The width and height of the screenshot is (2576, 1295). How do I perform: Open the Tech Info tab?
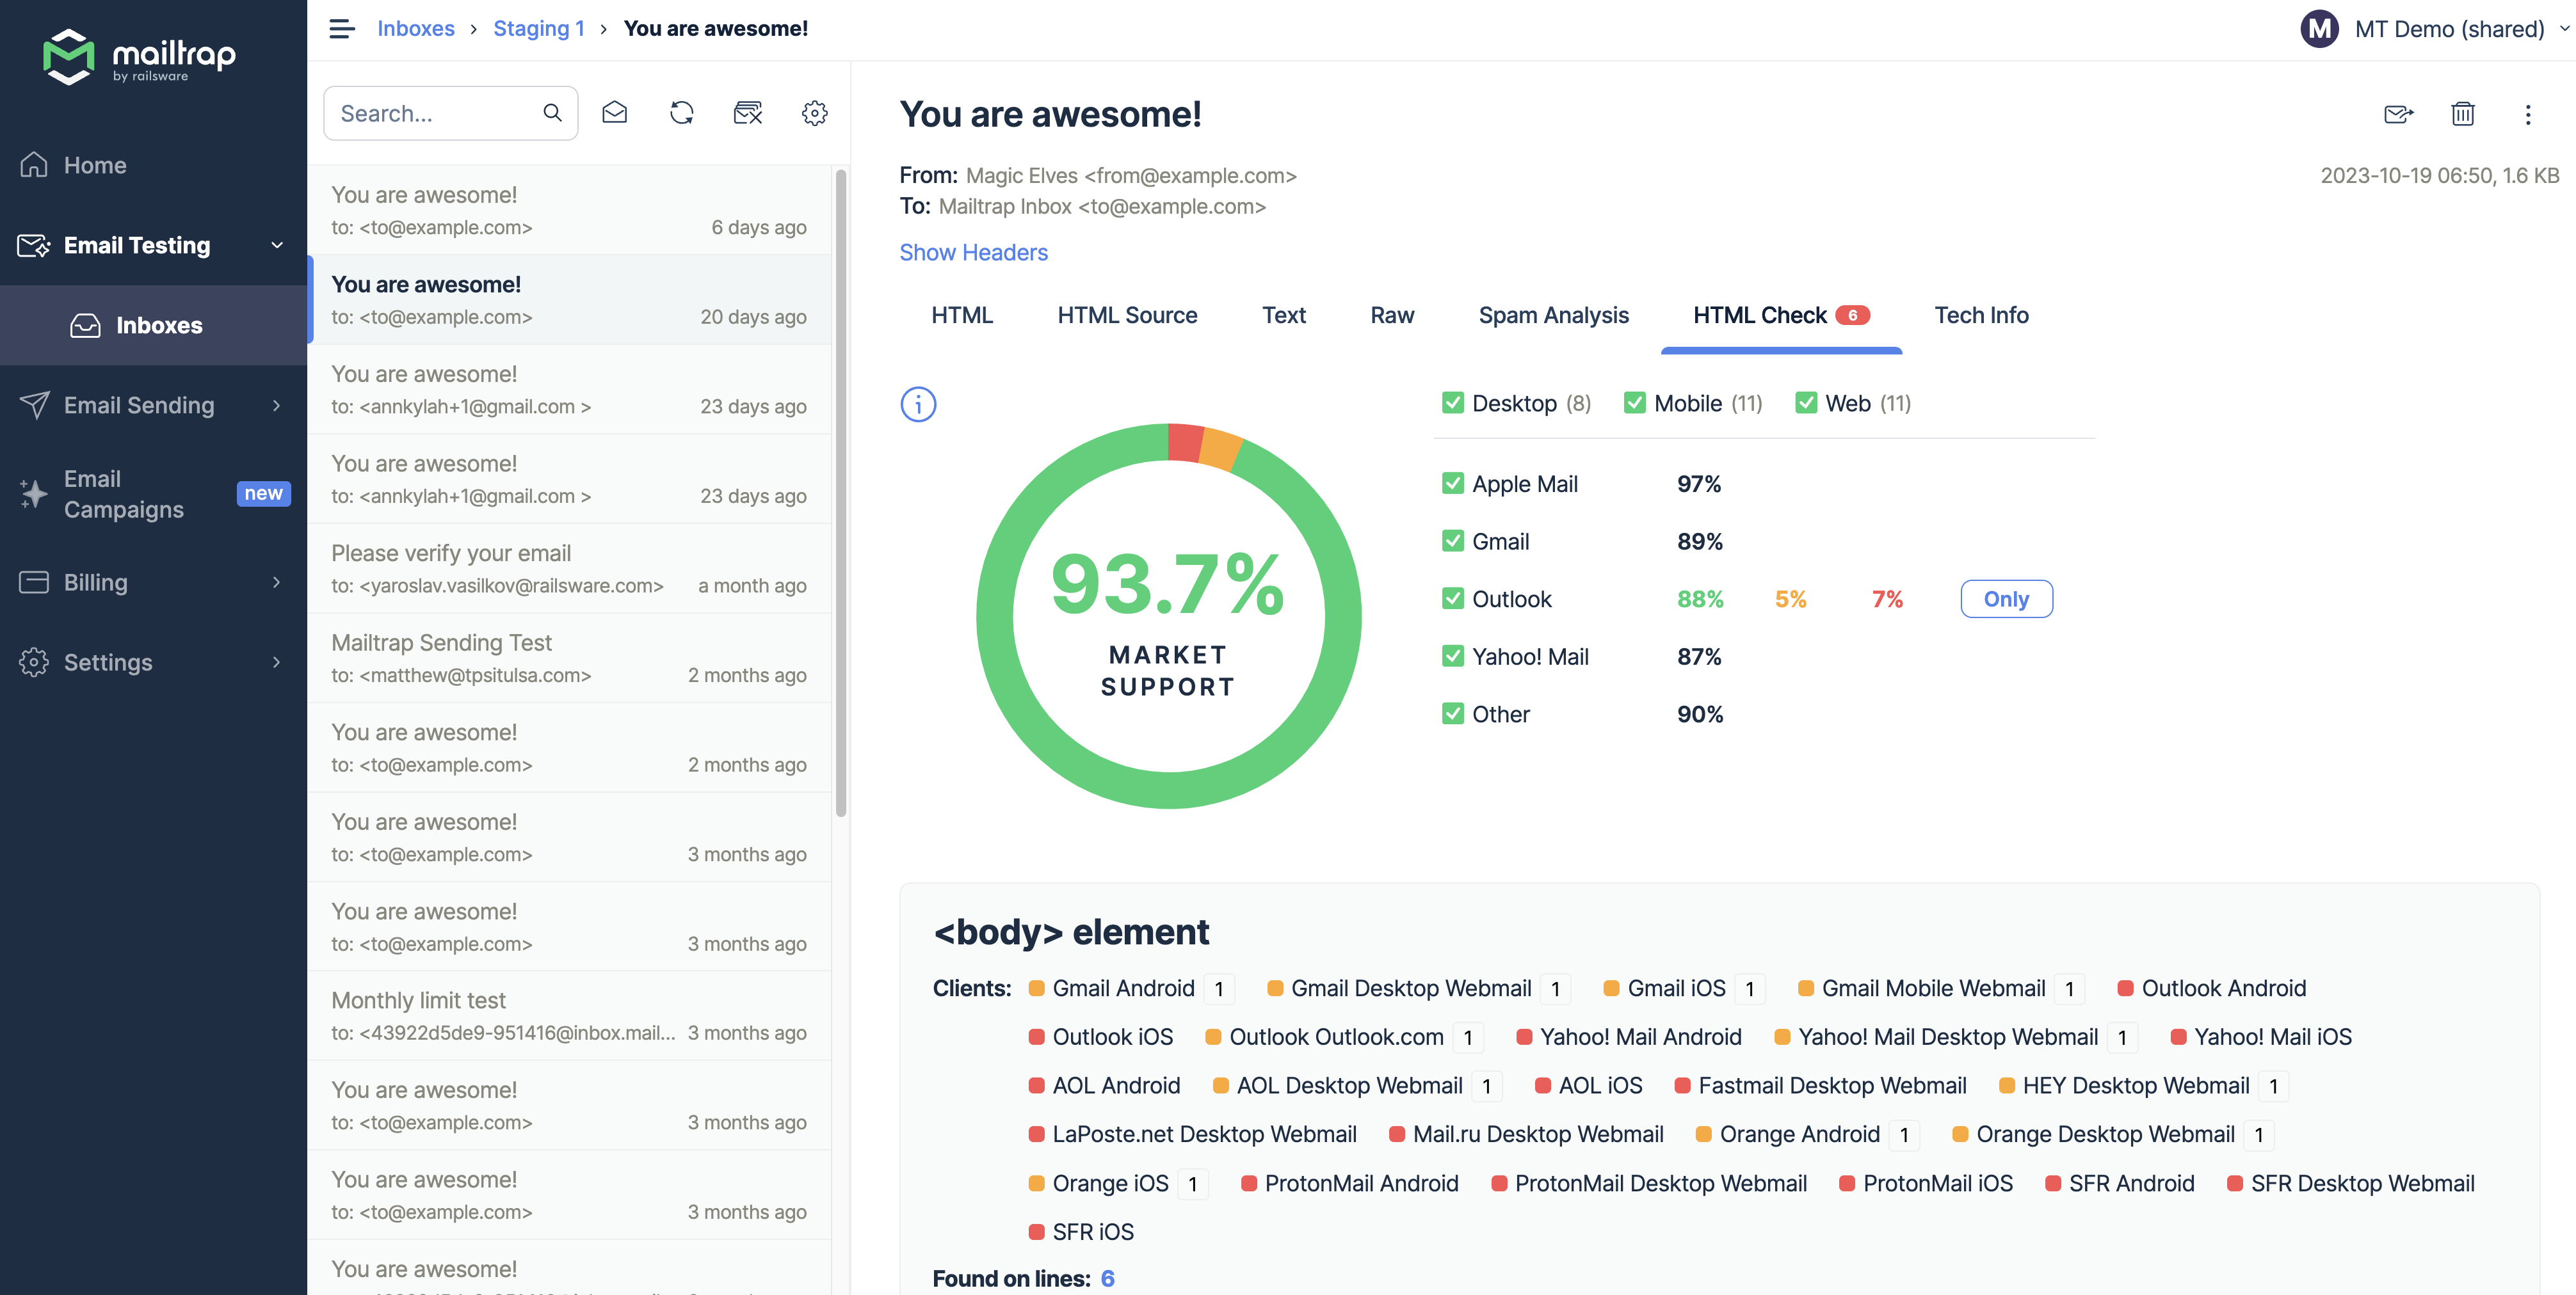(1981, 315)
